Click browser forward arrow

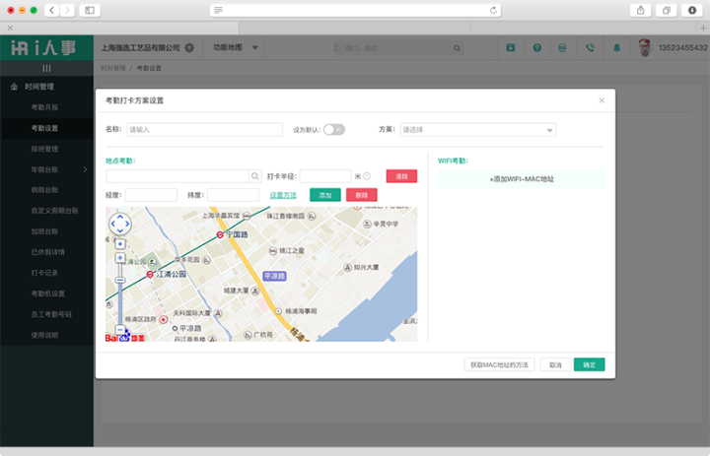tap(67, 10)
